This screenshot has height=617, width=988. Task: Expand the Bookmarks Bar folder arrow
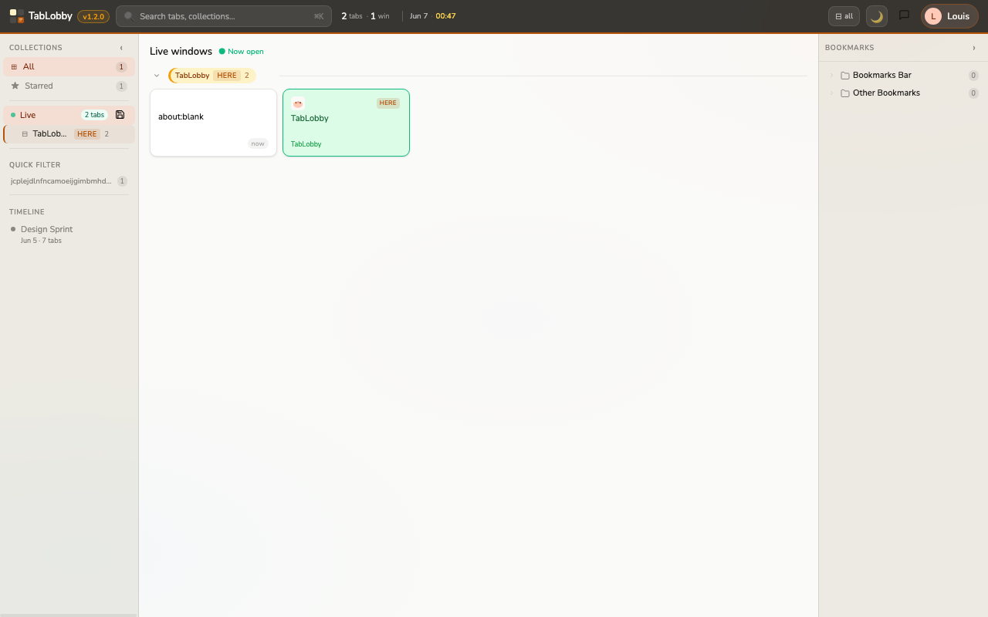(831, 76)
